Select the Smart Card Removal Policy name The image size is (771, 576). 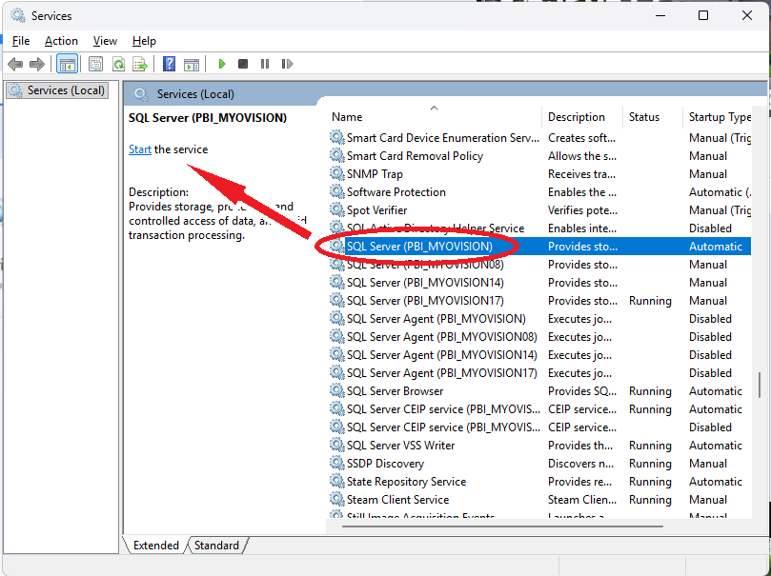(415, 156)
